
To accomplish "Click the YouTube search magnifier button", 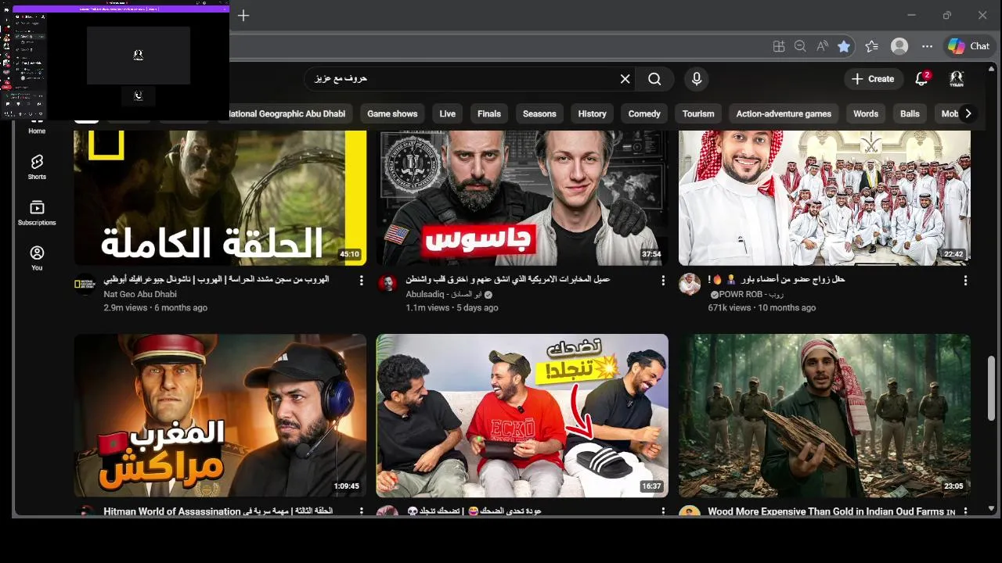I will (654, 79).
